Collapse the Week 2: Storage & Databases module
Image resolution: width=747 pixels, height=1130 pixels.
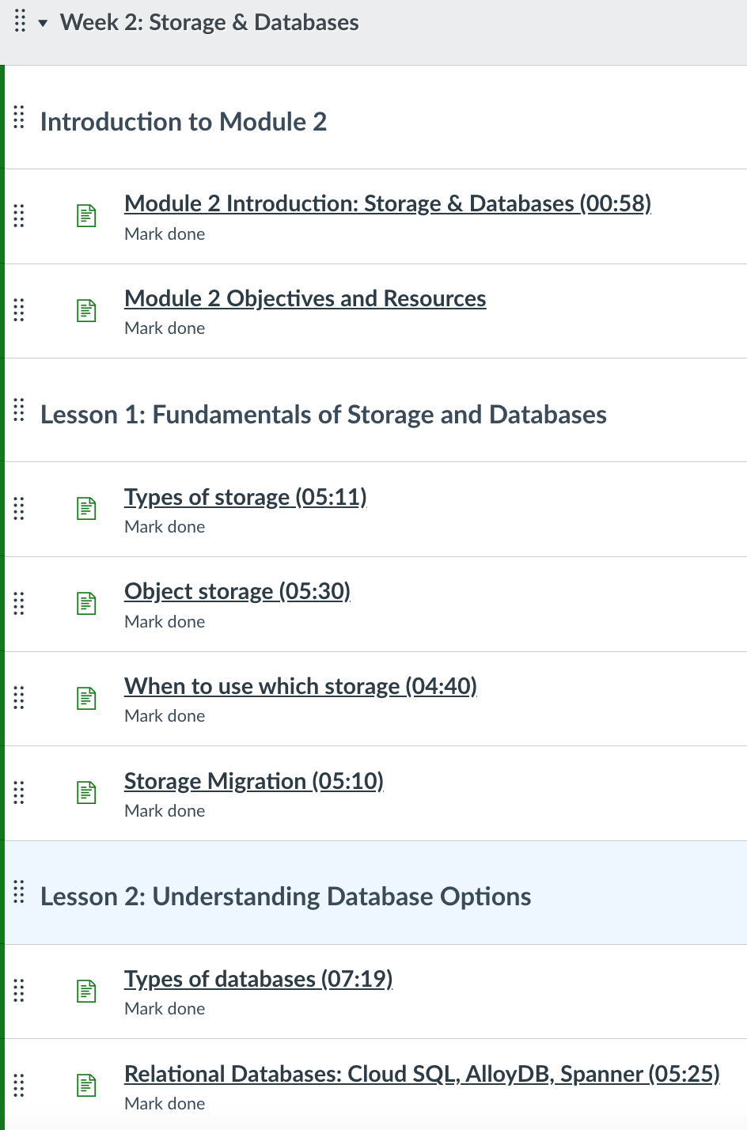click(43, 23)
